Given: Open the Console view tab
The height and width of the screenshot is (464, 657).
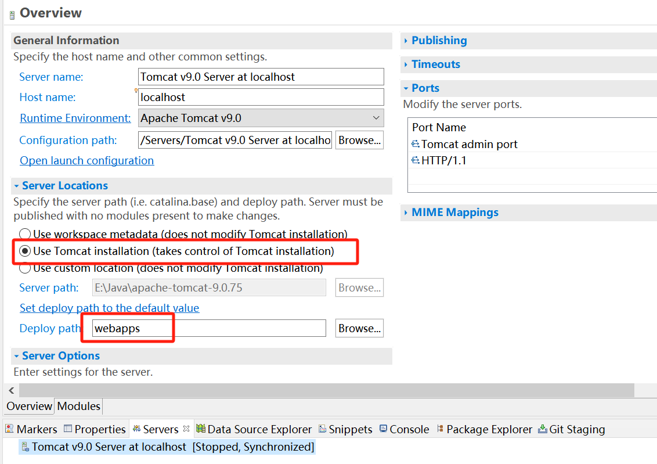Looking at the screenshot, I should [x=405, y=429].
